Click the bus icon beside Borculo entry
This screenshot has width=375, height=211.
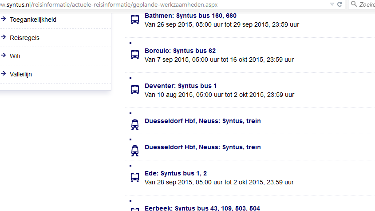[x=135, y=55]
